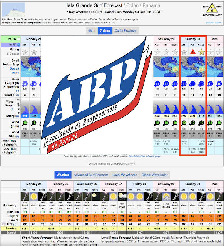Click Monday PM wave height circle 10

tap(33, 84)
